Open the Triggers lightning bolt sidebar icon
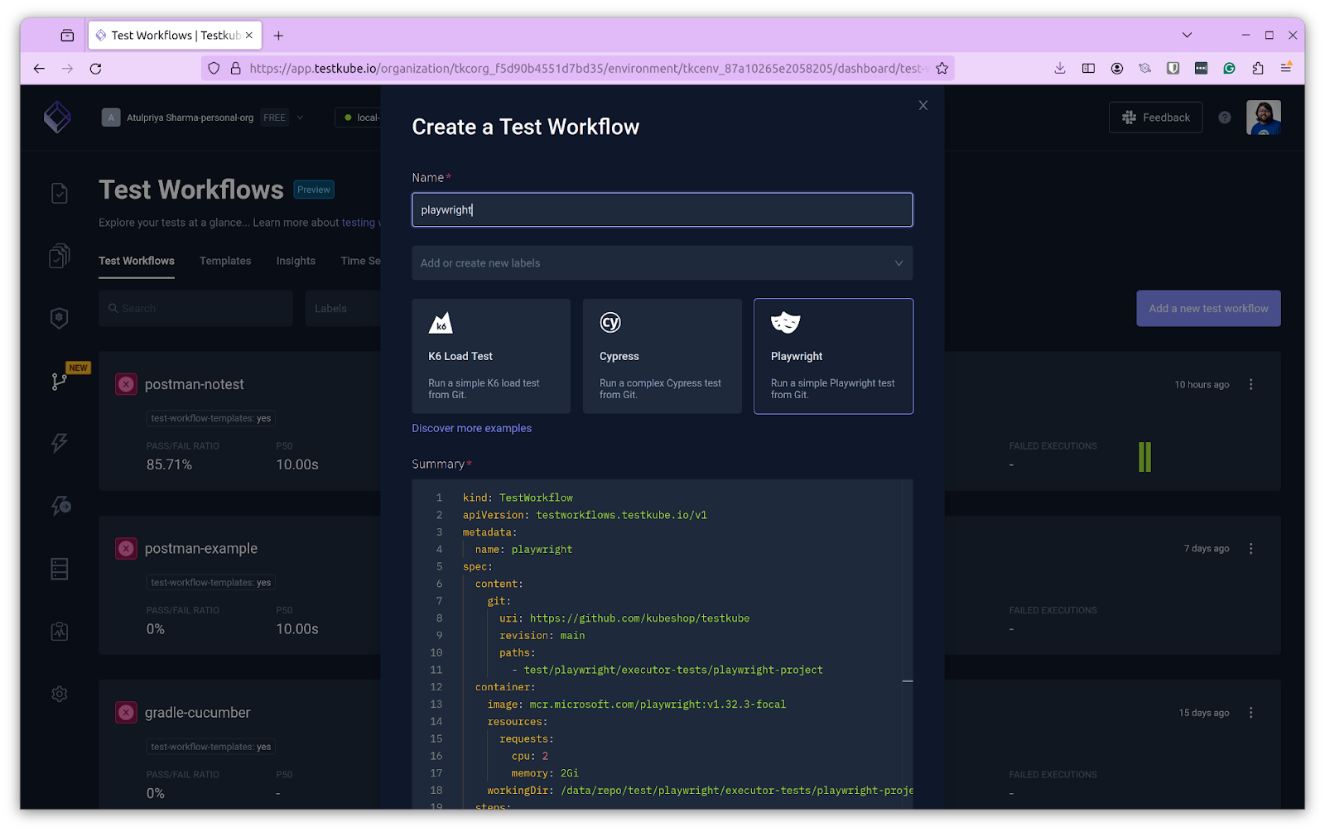Viewport: 1325px width, 832px height. (x=59, y=443)
